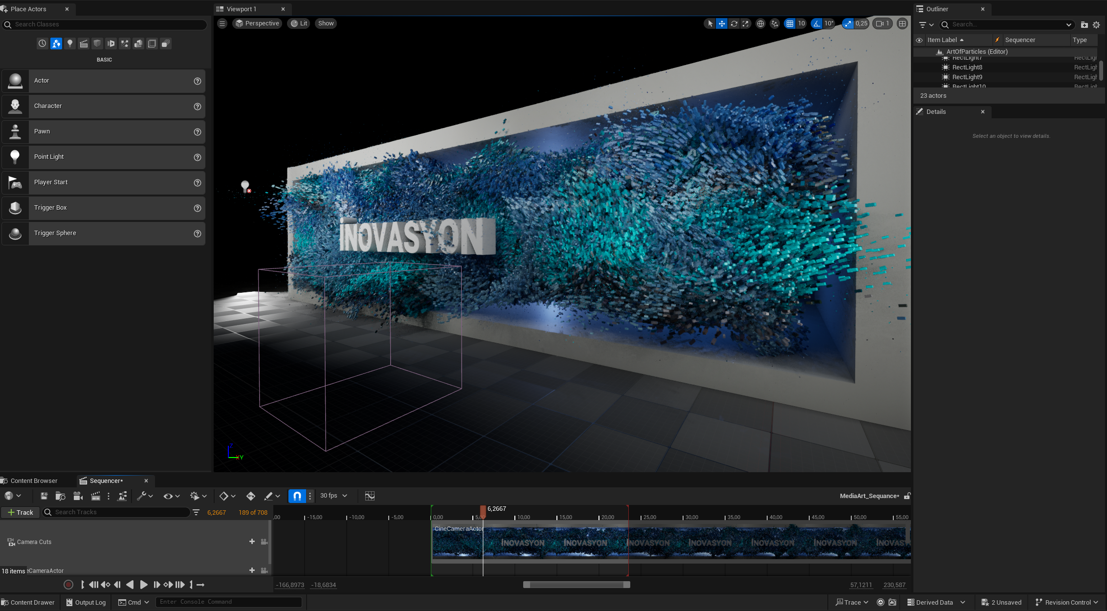The image size is (1107, 611).
Task: Select the Translate (move) tool in viewport
Action: pos(722,23)
